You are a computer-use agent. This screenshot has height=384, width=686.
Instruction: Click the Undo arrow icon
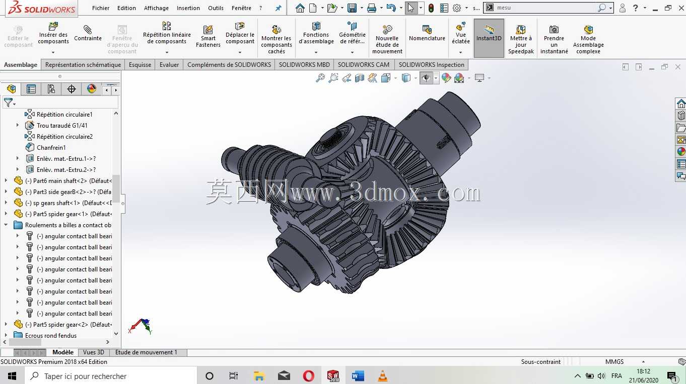[x=391, y=8]
